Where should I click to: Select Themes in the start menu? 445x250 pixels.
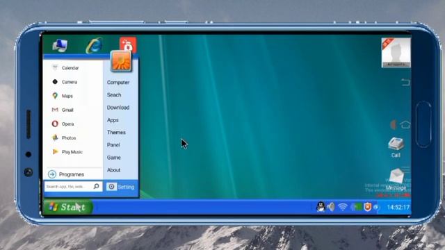(x=116, y=133)
